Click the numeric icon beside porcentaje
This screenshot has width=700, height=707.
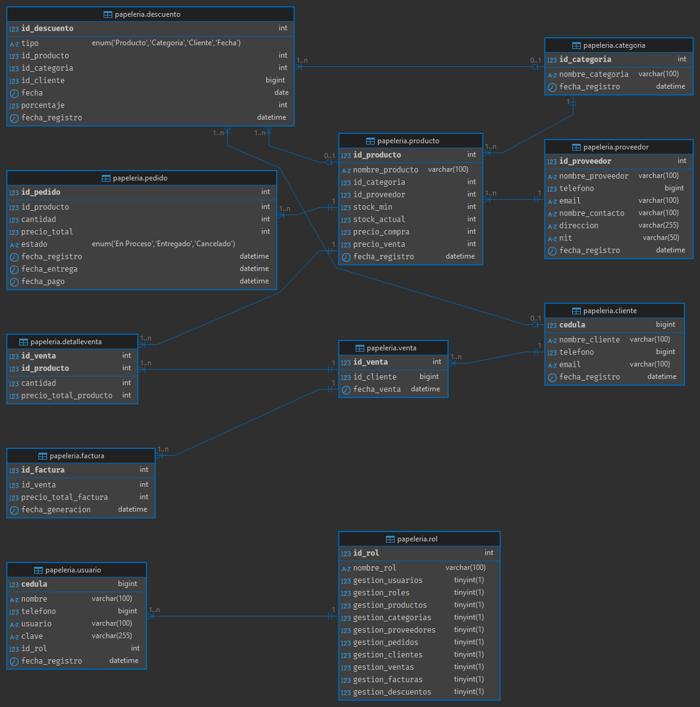(x=14, y=106)
